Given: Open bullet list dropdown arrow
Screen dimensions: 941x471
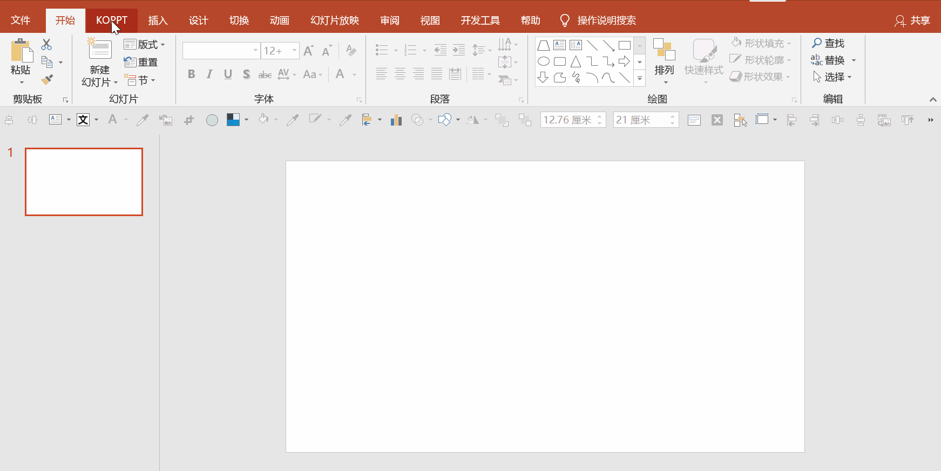Looking at the screenshot, I should 396,51.
